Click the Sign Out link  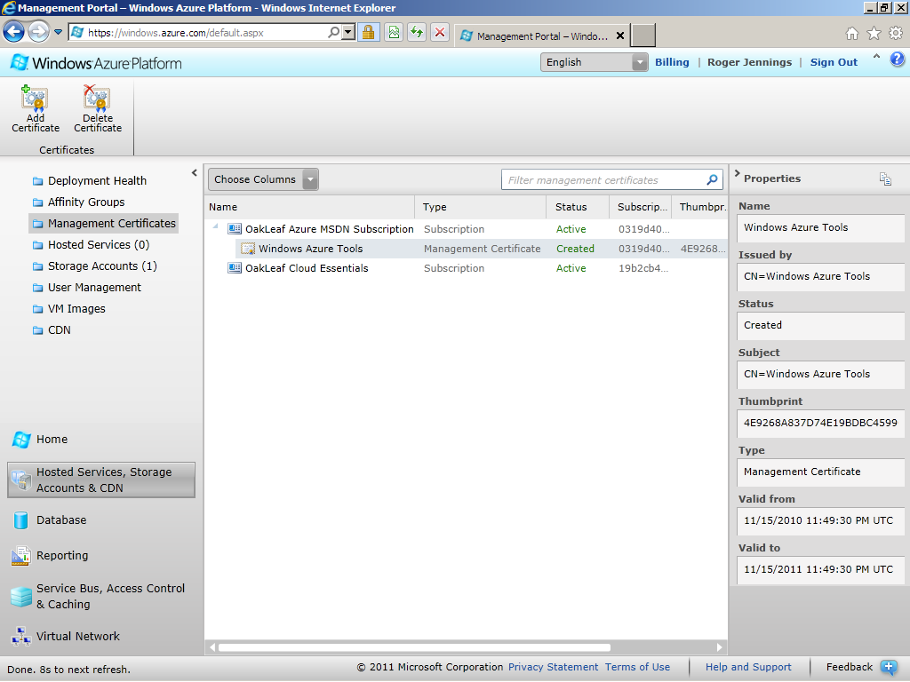click(834, 62)
